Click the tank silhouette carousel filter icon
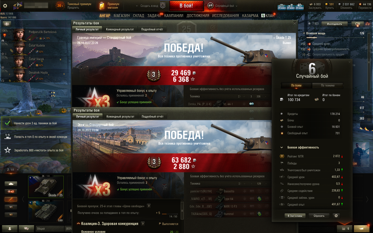 coord(11,184)
